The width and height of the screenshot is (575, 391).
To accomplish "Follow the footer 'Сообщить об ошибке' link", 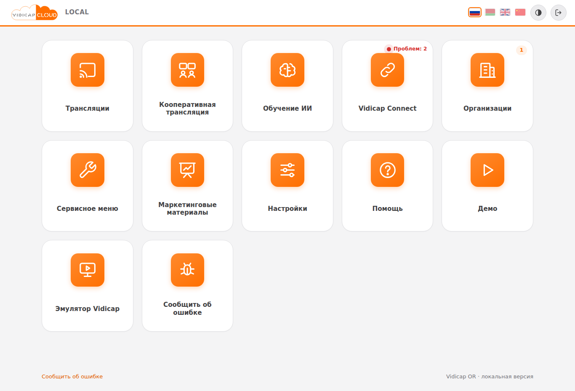I will 72,377.
